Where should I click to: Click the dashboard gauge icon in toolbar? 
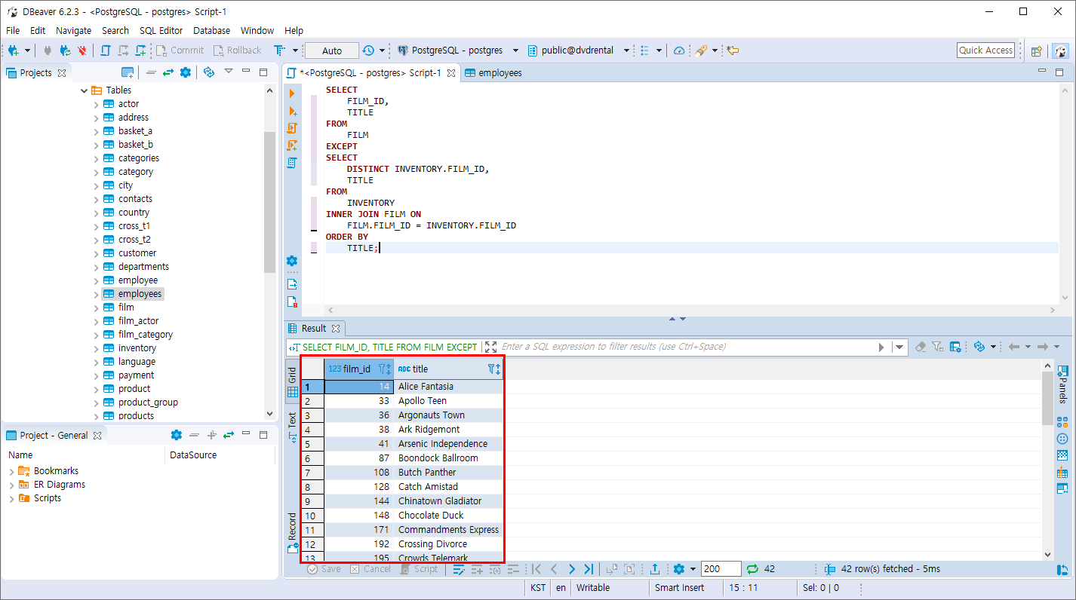[x=679, y=51]
